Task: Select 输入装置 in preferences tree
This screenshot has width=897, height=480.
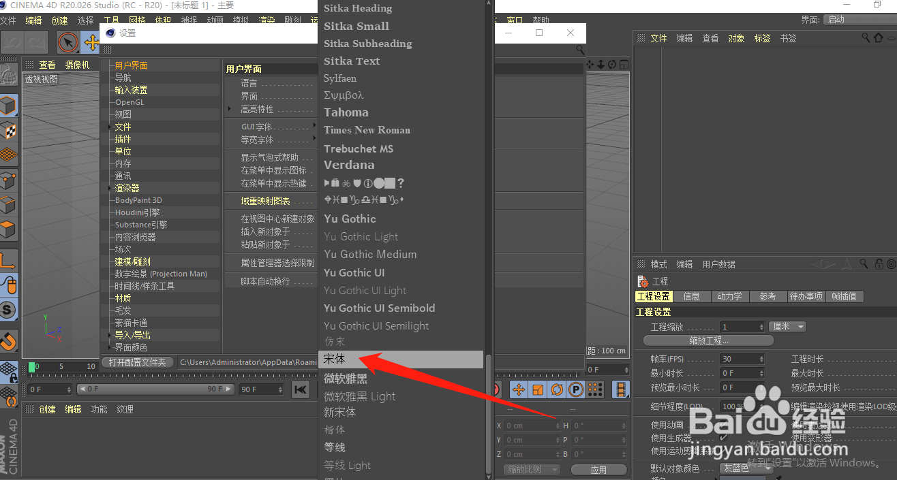Action: (131, 90)
